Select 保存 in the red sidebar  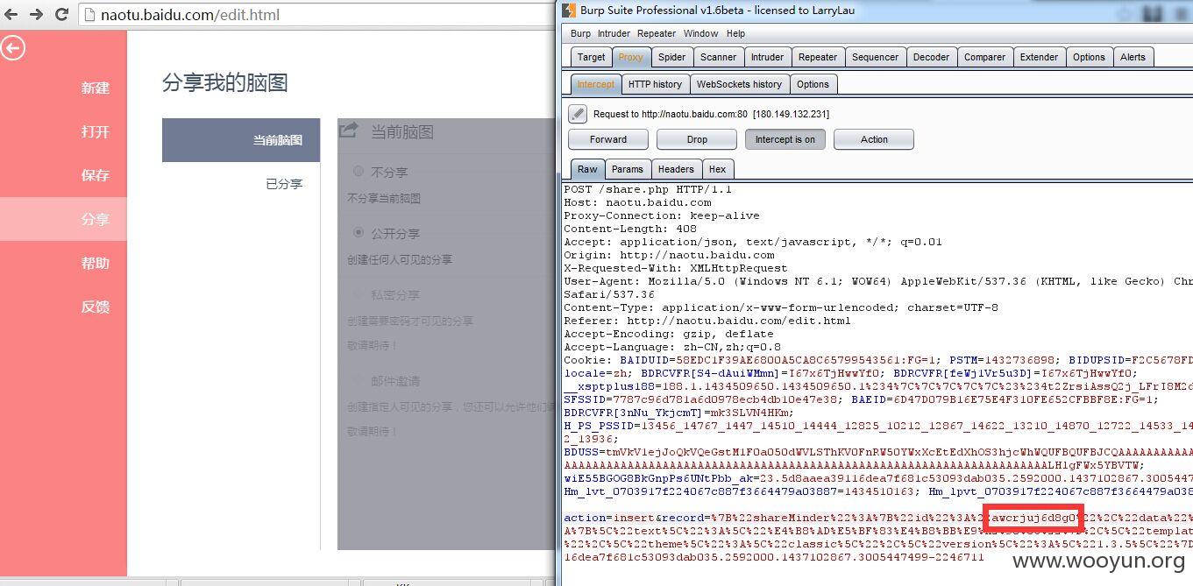(96, 175)
